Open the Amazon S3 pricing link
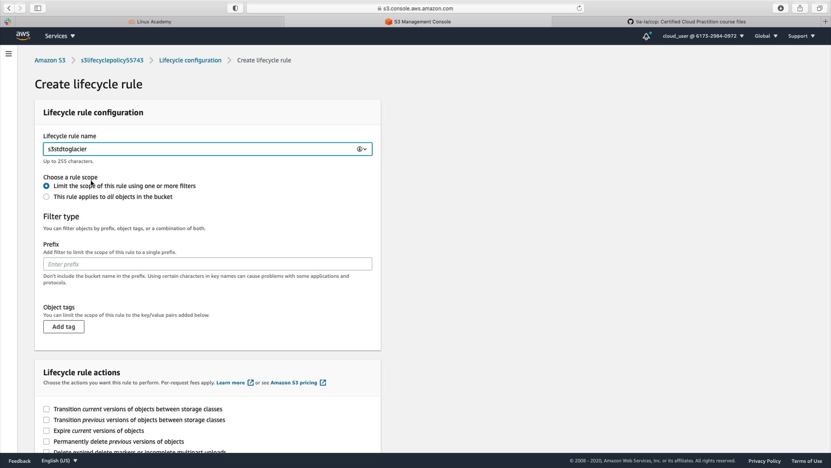The image size is (831, 468). click(294, 383)
